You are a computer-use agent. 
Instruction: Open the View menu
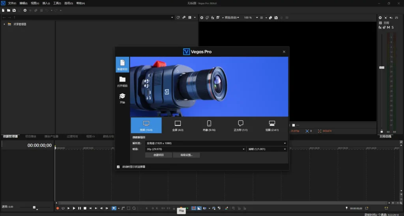coord(35,3)
